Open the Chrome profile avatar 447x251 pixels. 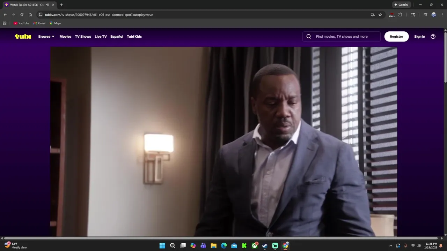click(434, 15)
